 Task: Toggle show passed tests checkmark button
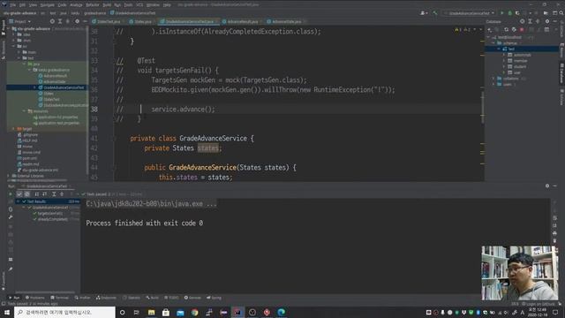pos(19,194)
